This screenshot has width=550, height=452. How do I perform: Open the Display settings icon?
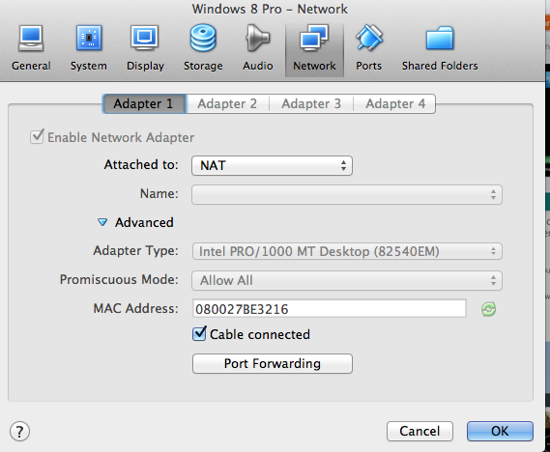[145, 38]
